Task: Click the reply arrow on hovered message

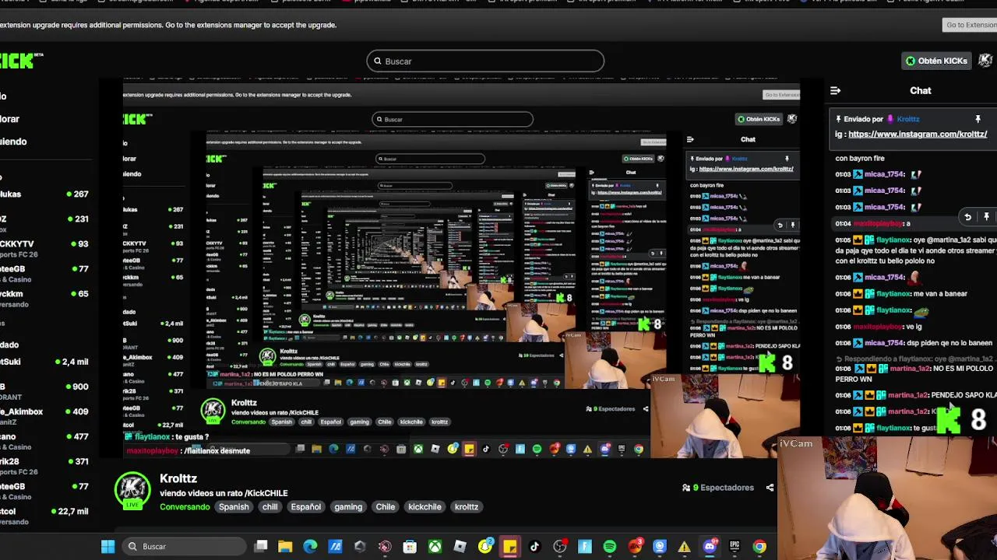Action: (967, 217)
